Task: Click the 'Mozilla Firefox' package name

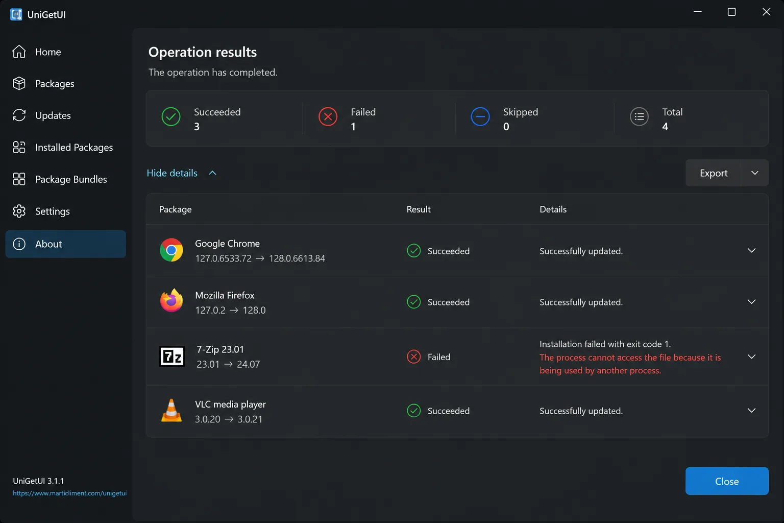Action: tap(225, 295)
